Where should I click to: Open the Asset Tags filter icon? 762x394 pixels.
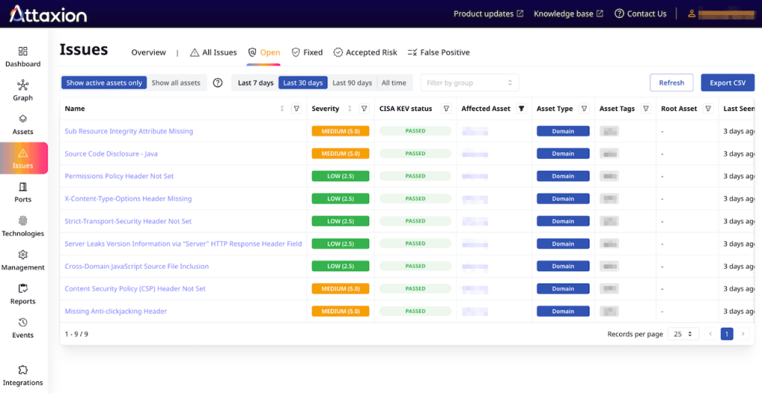[646, 109]
